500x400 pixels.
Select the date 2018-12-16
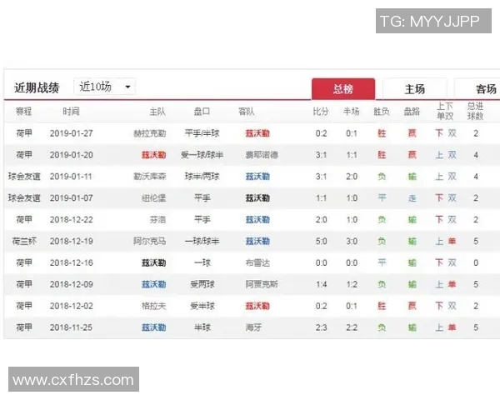72,262
